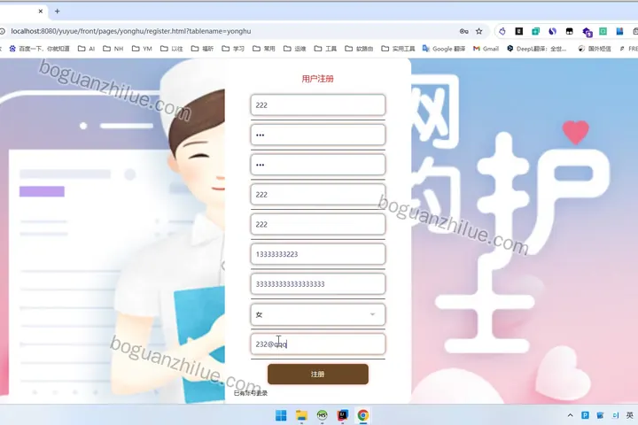Open the 学习 bookmark folder

233,49
